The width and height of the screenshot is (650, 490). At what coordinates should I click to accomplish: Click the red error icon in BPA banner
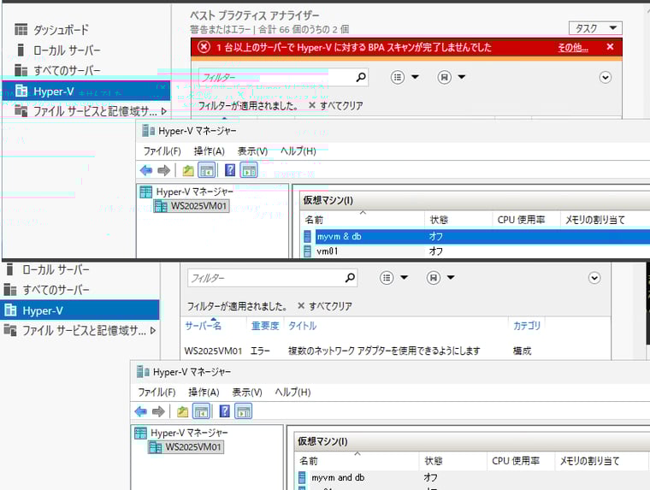204,47
